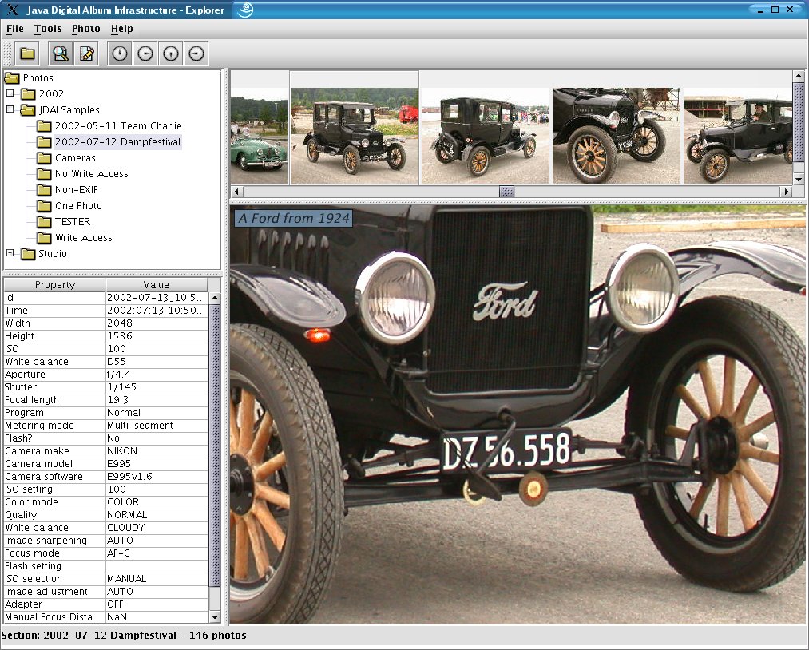Open the find photos magnifier tool
Viewport: 809px width, 650px height.
tap(61, 54)
